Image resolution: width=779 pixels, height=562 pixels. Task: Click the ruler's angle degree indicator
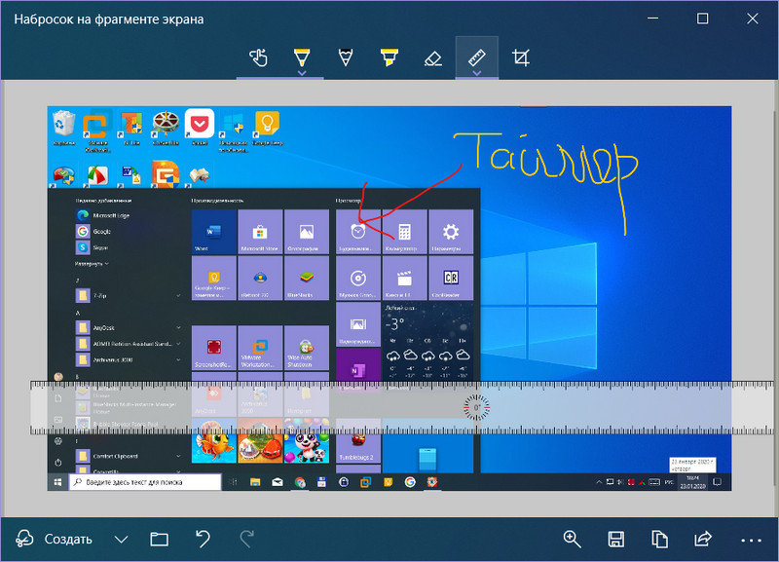click(476, 407)
